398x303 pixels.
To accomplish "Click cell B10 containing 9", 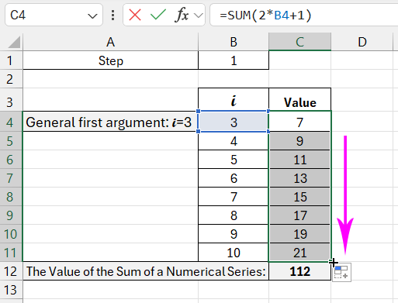I will pos(234,234).
